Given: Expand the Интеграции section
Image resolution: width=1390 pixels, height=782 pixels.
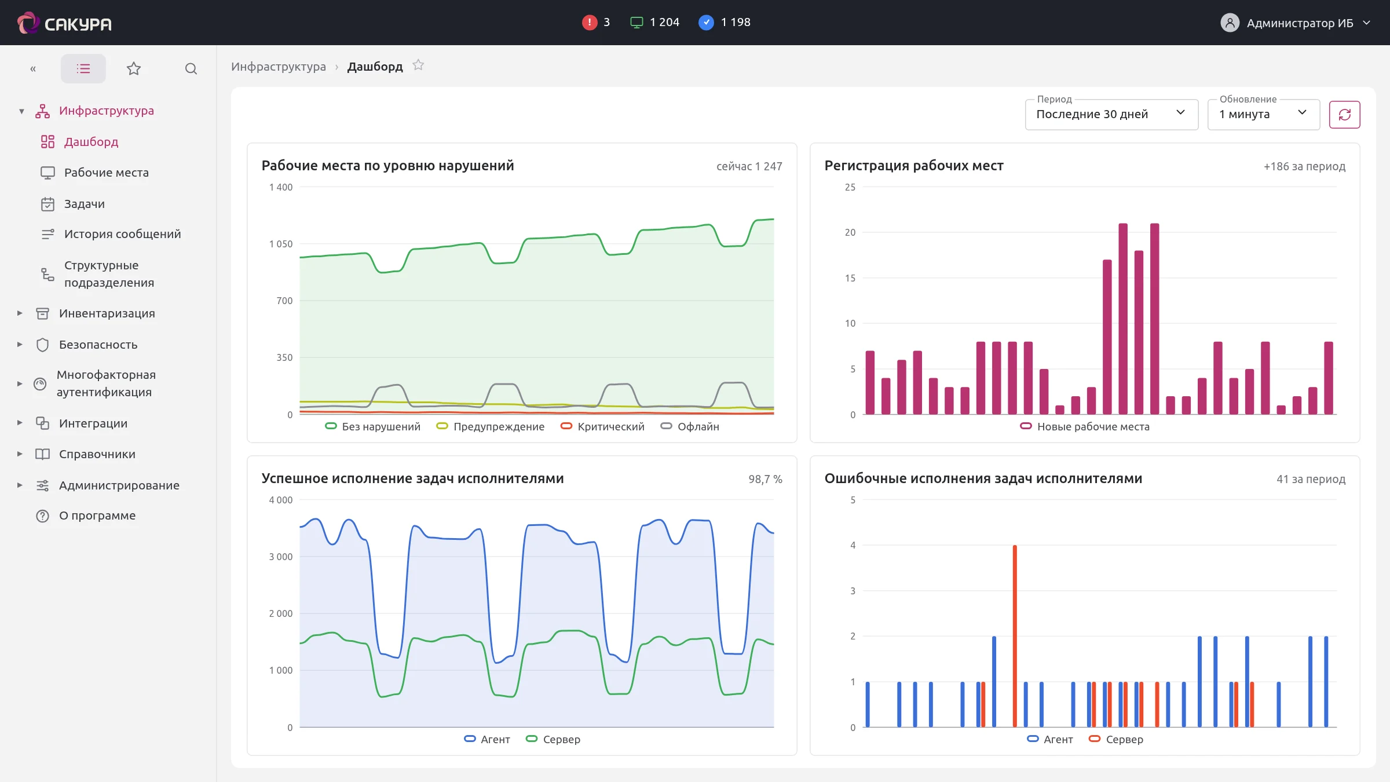Looking at the screenshot, I should point(20,423).
